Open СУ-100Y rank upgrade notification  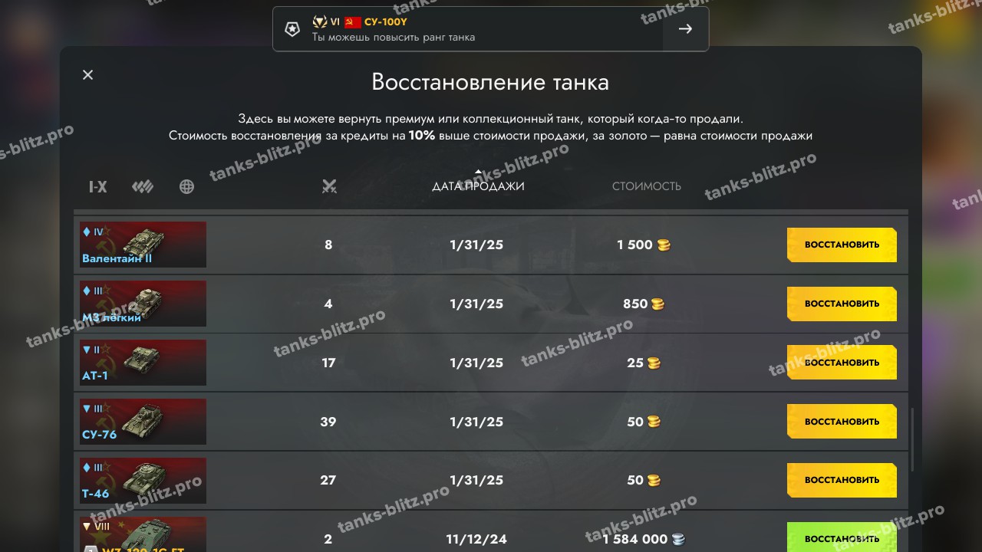[x=490, y=29]
